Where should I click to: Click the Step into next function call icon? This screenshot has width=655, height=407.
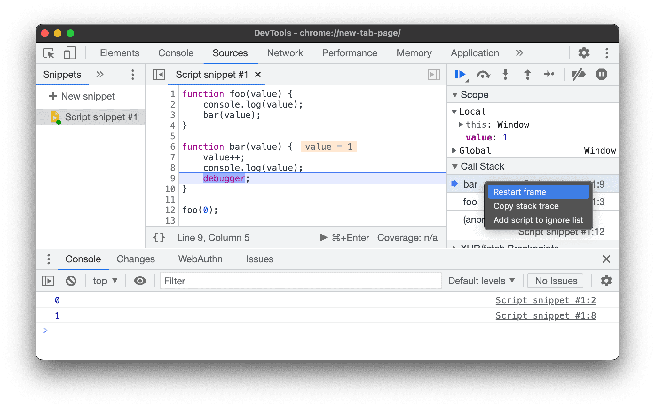(506, 74)
